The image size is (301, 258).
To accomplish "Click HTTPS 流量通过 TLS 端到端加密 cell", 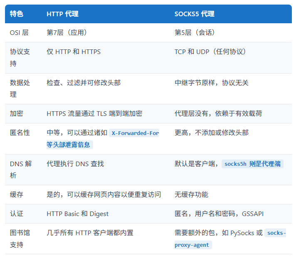I will point(94,113).
